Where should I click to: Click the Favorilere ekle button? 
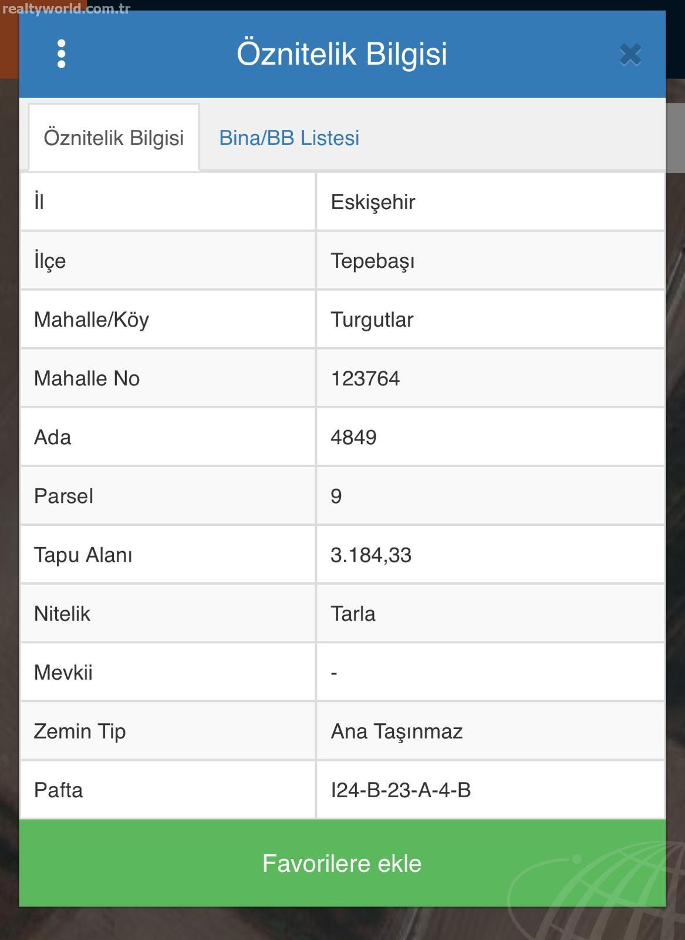[342, 863]
